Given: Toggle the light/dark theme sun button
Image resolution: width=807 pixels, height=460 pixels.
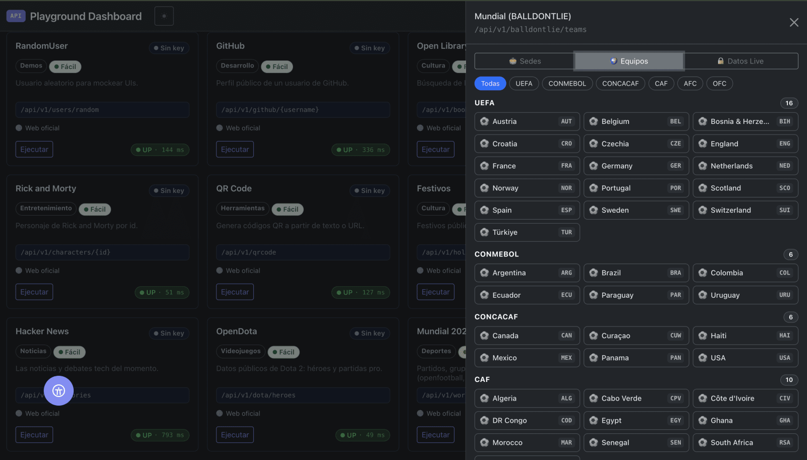Looking at the screenshot, I should point(164,16).
